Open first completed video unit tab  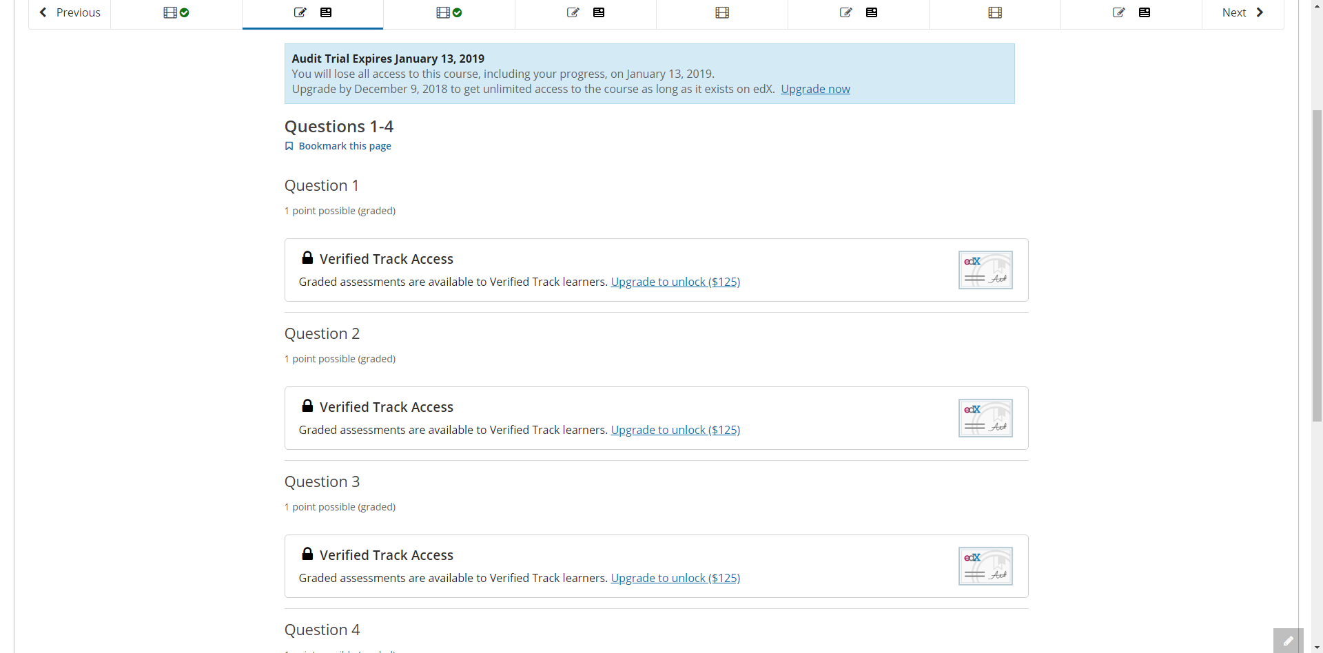coord(176,13)
